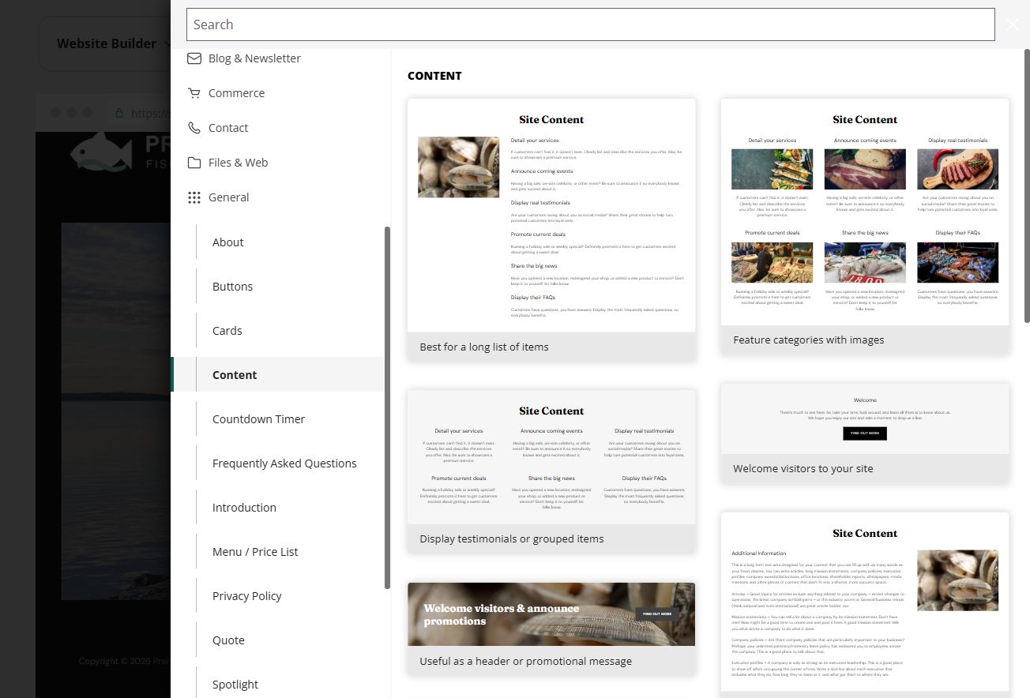1030x698 pixels.
Task: Close the section picker with the X icon
Action: (1013, 24)
